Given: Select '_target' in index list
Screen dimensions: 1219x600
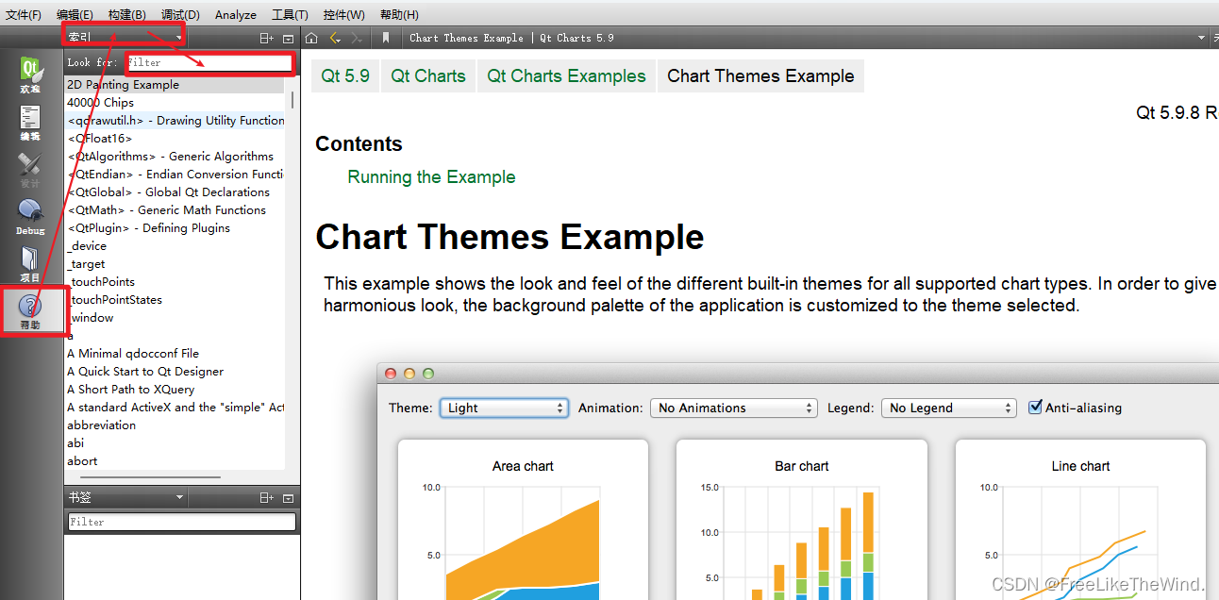Looking at the screenshot, I should [175, 263].
